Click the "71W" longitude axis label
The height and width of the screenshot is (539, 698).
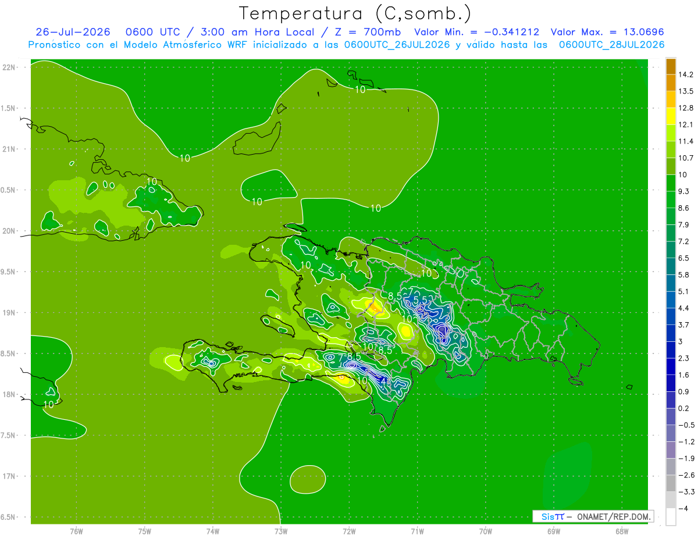tap(417, 532)
